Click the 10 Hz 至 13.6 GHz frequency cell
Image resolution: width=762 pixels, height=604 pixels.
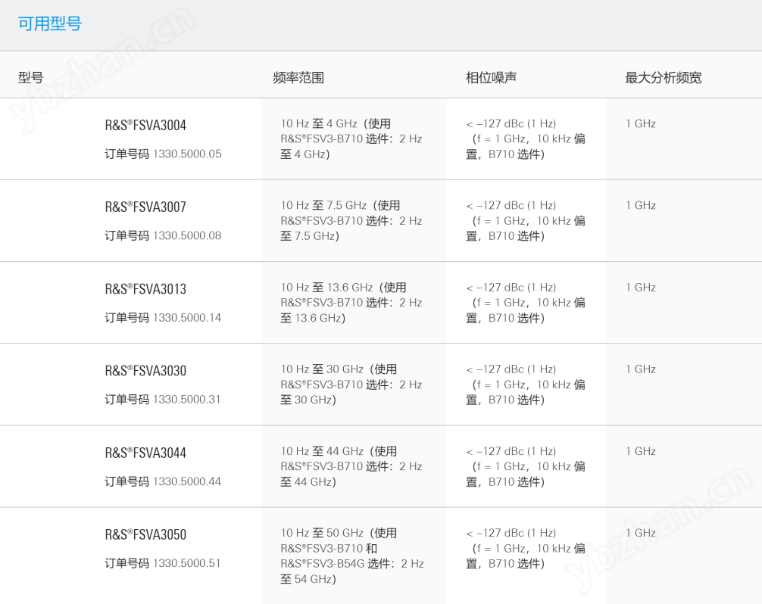point(351,303)
